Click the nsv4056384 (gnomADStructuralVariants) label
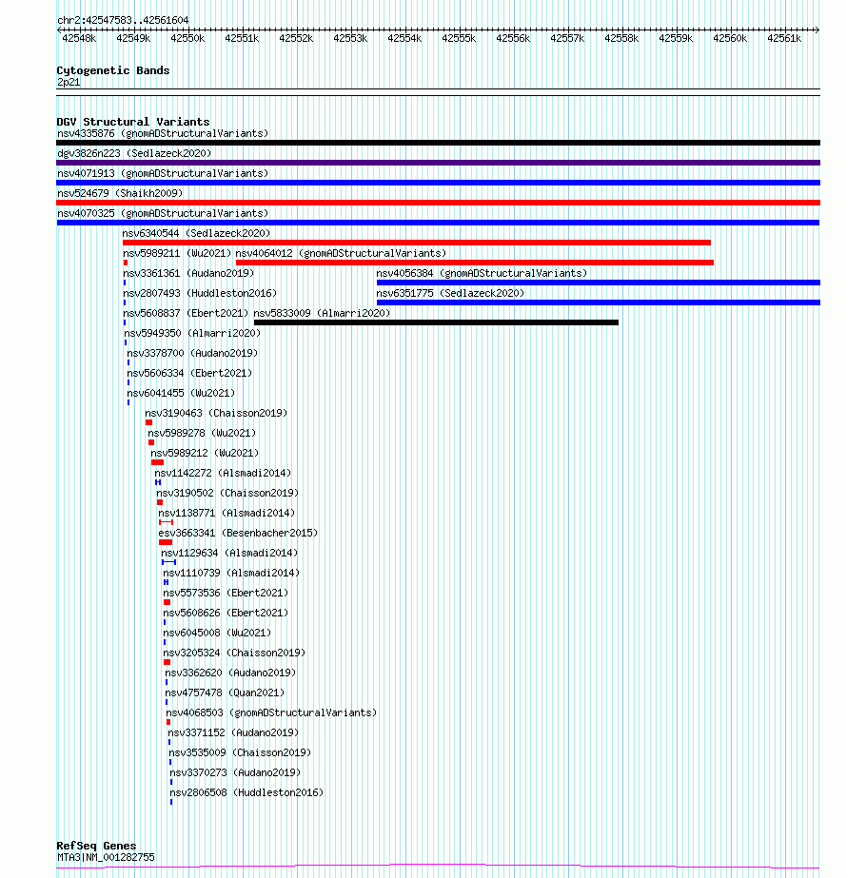847x878 pixels. pos(482,273)
